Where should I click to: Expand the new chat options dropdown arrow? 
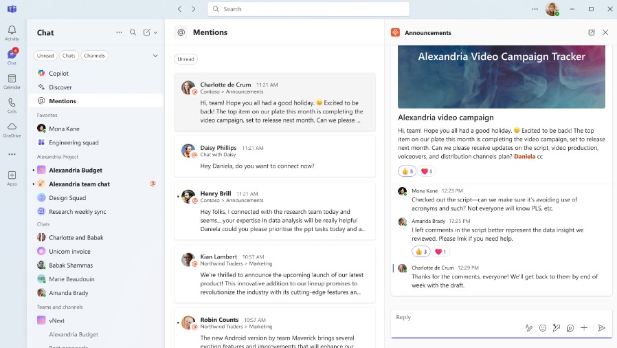[x=156, y=32]
